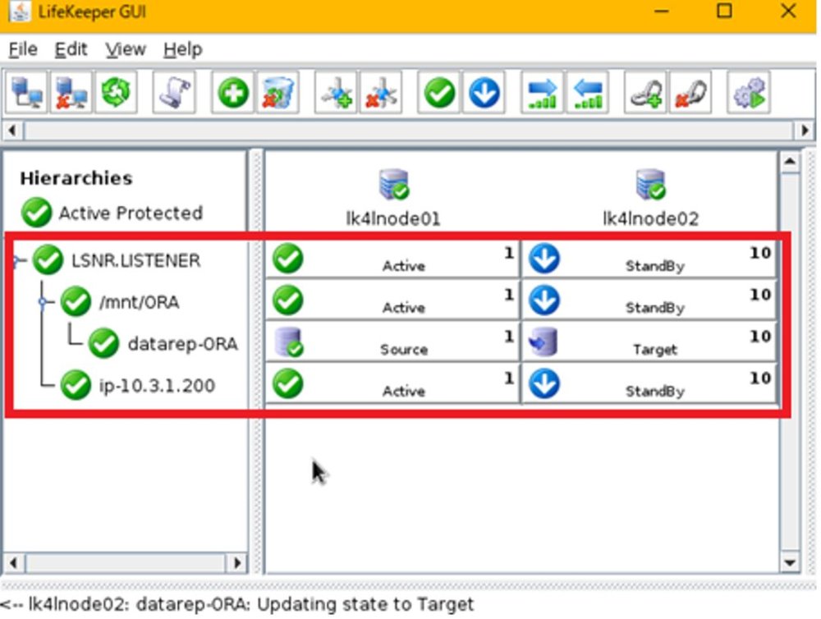Click the Disconnect from server toolbar icon
The width and height of the screenshot is (821, 619).
(x=71, y=94)
